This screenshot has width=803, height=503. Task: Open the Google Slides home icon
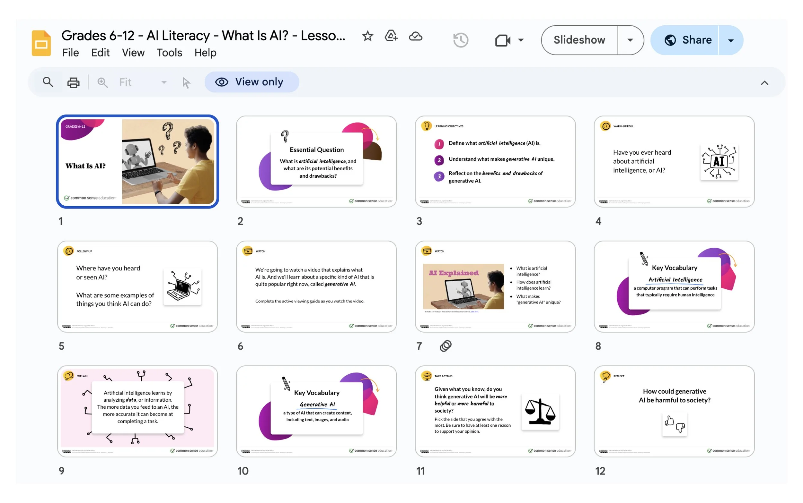click(41, 43)
